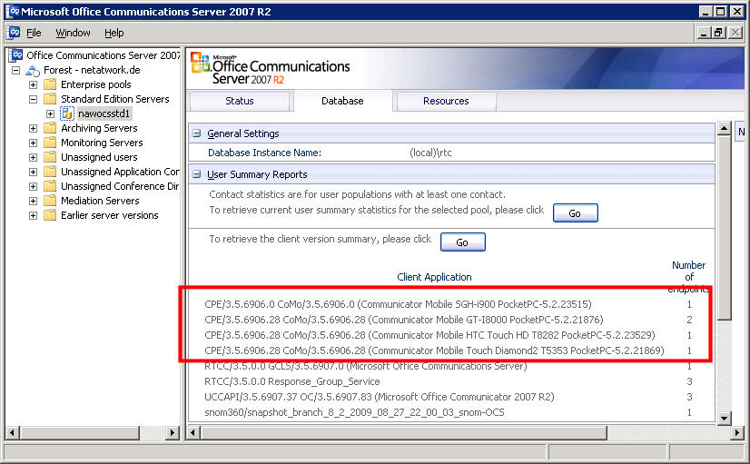Screen dimensions: 750x464
Task: Click the Monitoring Servers folder icon
Action: pyautogui.click(x=50, y=143)
